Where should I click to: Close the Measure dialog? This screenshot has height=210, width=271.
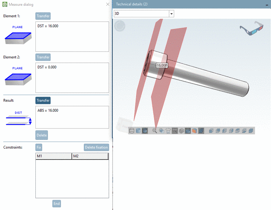pos(108,4)
